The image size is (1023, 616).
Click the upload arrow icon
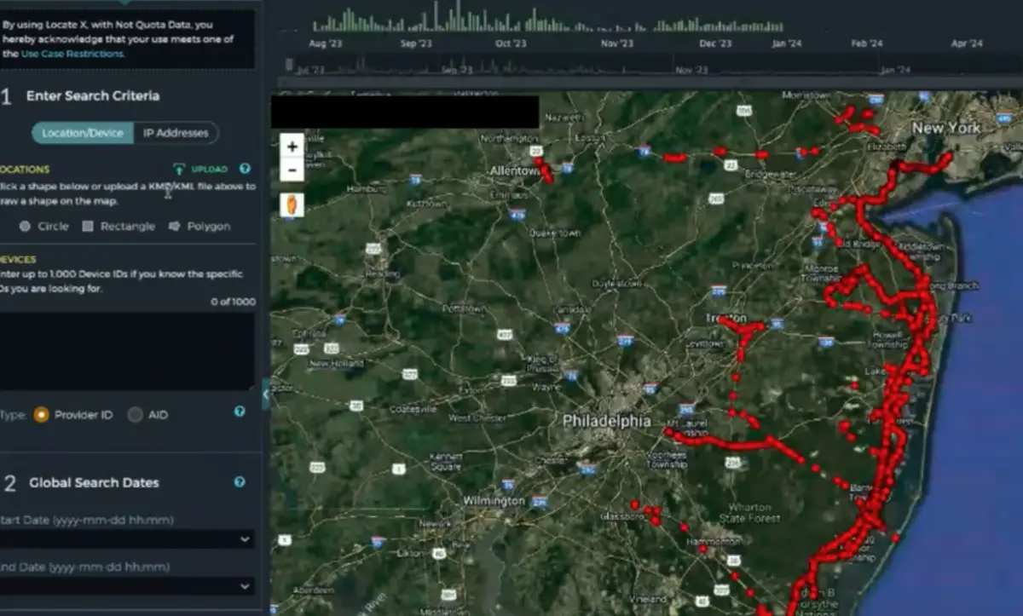[179, 169]
